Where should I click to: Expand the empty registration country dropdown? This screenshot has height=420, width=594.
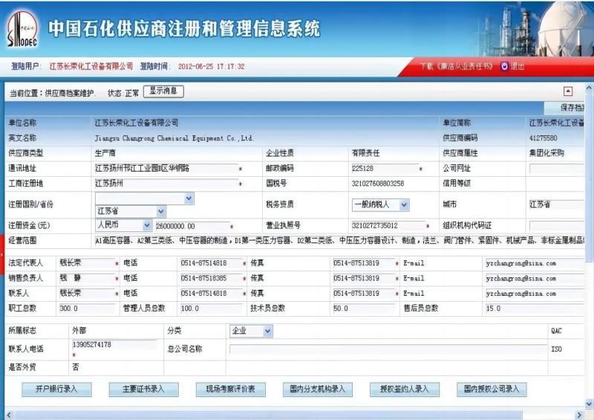pos(189,198)
